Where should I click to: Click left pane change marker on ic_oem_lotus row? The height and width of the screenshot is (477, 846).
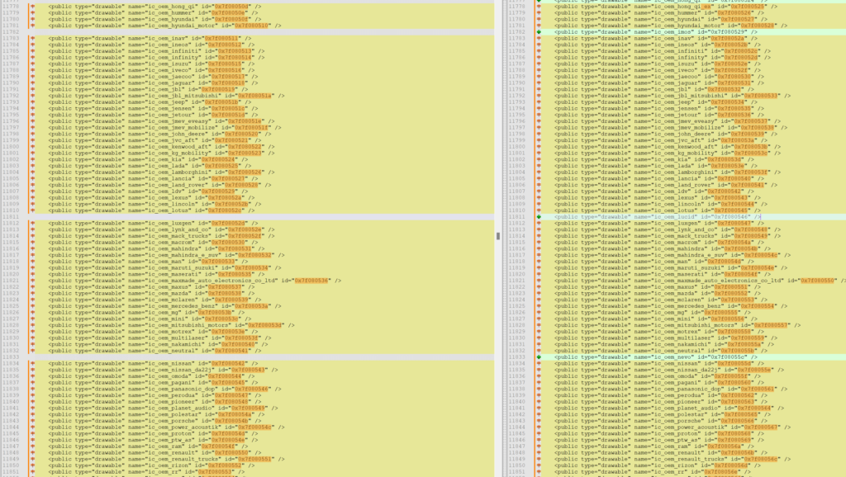point(33,210)
